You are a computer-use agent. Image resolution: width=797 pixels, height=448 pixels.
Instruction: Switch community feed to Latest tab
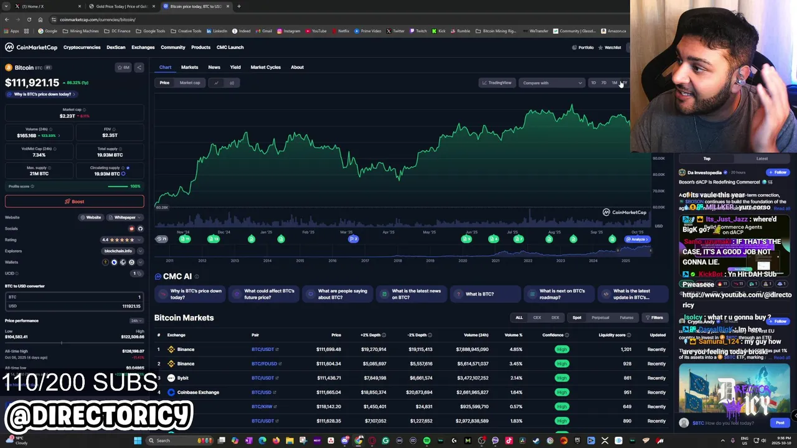(x=762, y=159)
